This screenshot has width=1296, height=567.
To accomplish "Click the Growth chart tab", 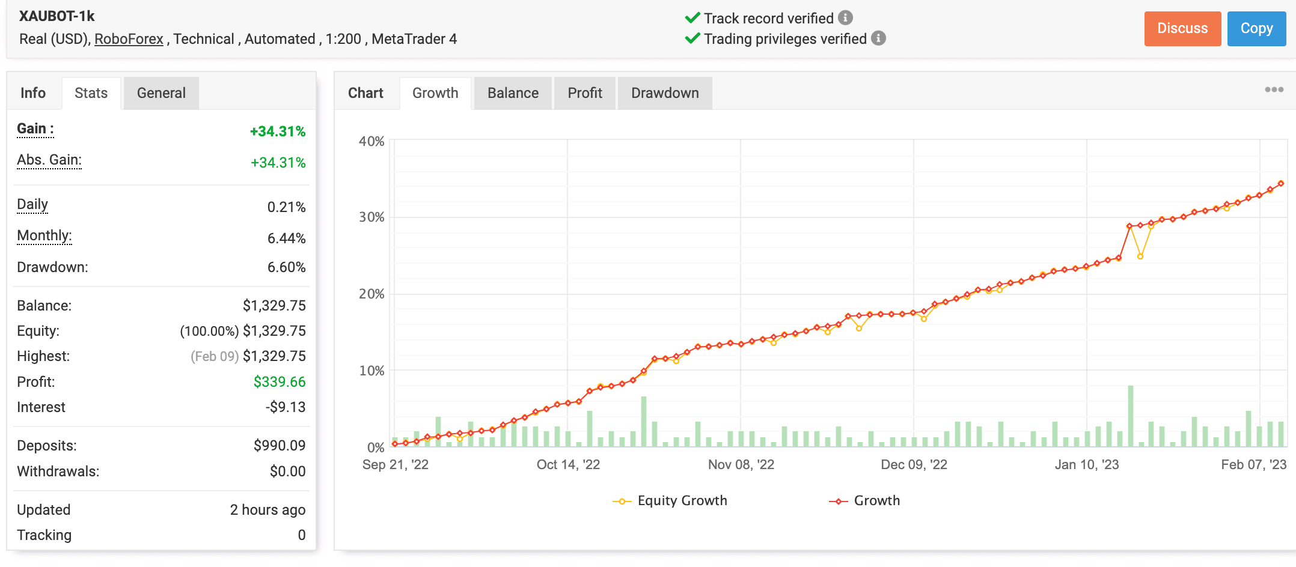I will tap(435, 93).
